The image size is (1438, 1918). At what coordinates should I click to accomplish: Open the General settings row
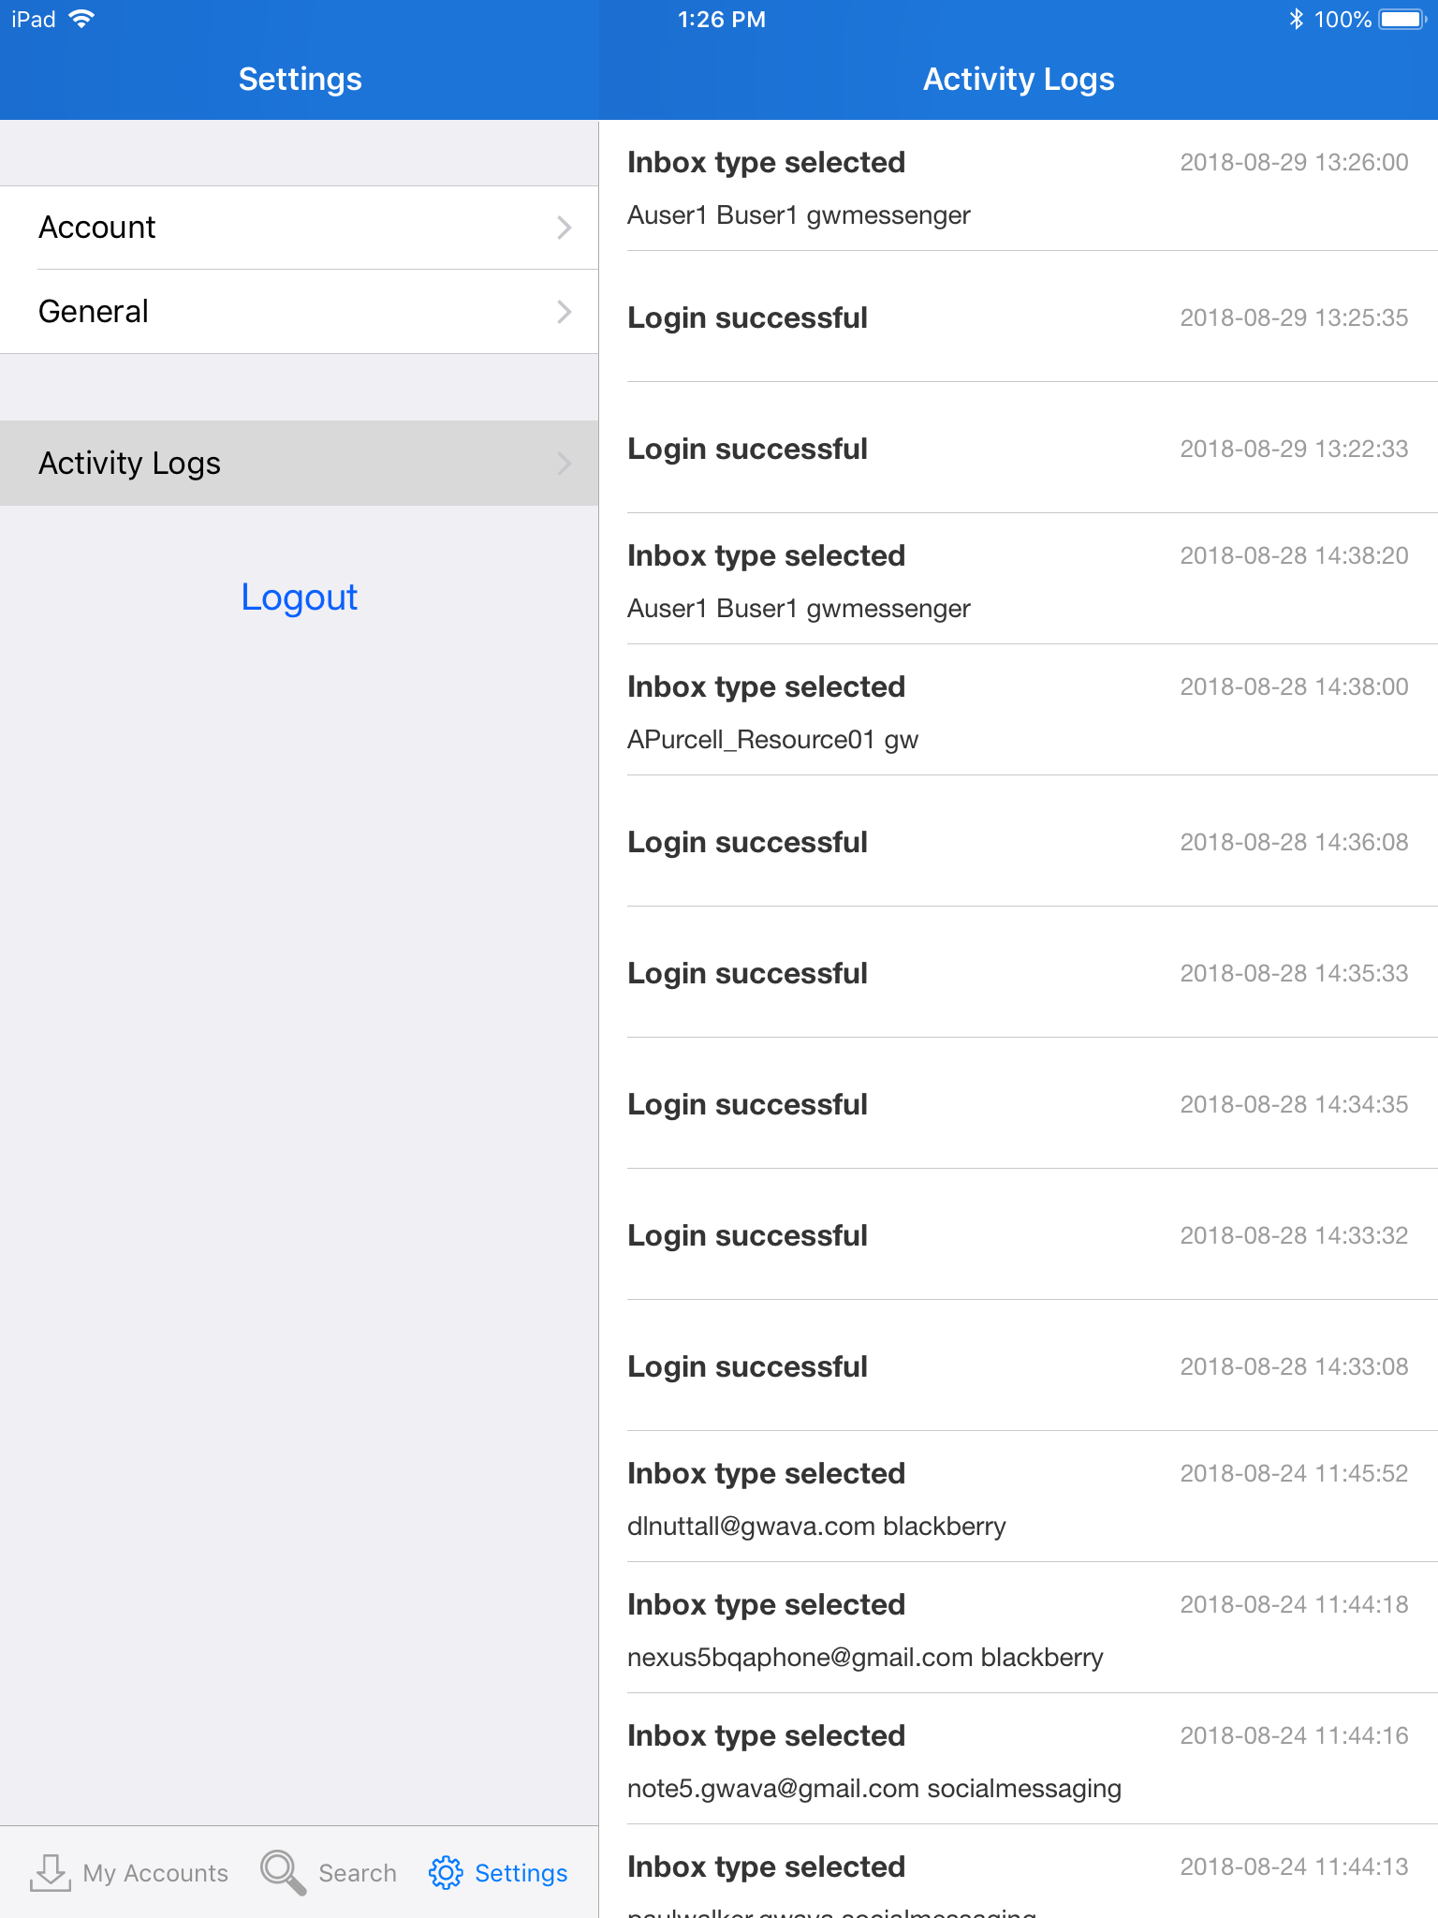click(281, 312)
